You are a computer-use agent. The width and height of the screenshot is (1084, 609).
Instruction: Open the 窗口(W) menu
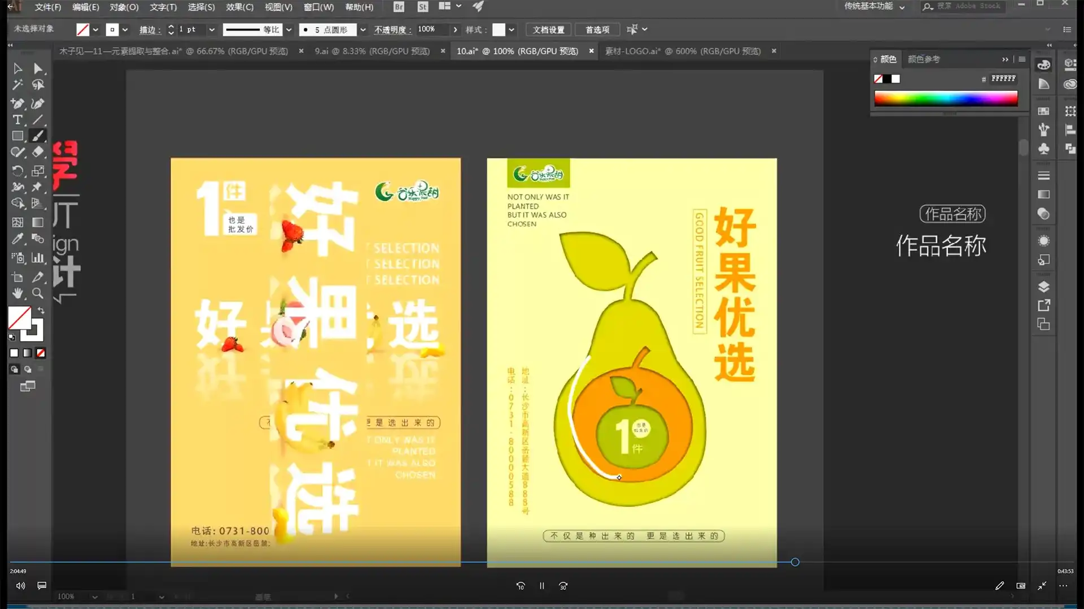[318, 6]
